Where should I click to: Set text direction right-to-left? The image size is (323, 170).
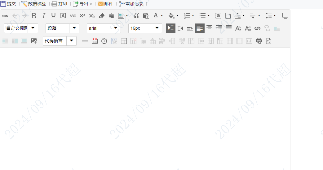[x=180, y=28]
